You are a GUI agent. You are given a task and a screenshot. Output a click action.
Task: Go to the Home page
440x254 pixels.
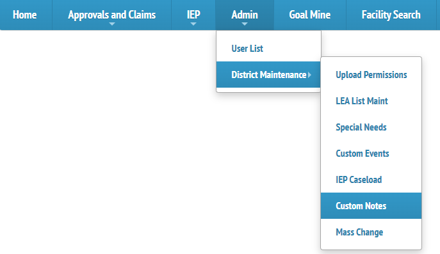pyautogui.click(x=25, y=15)
